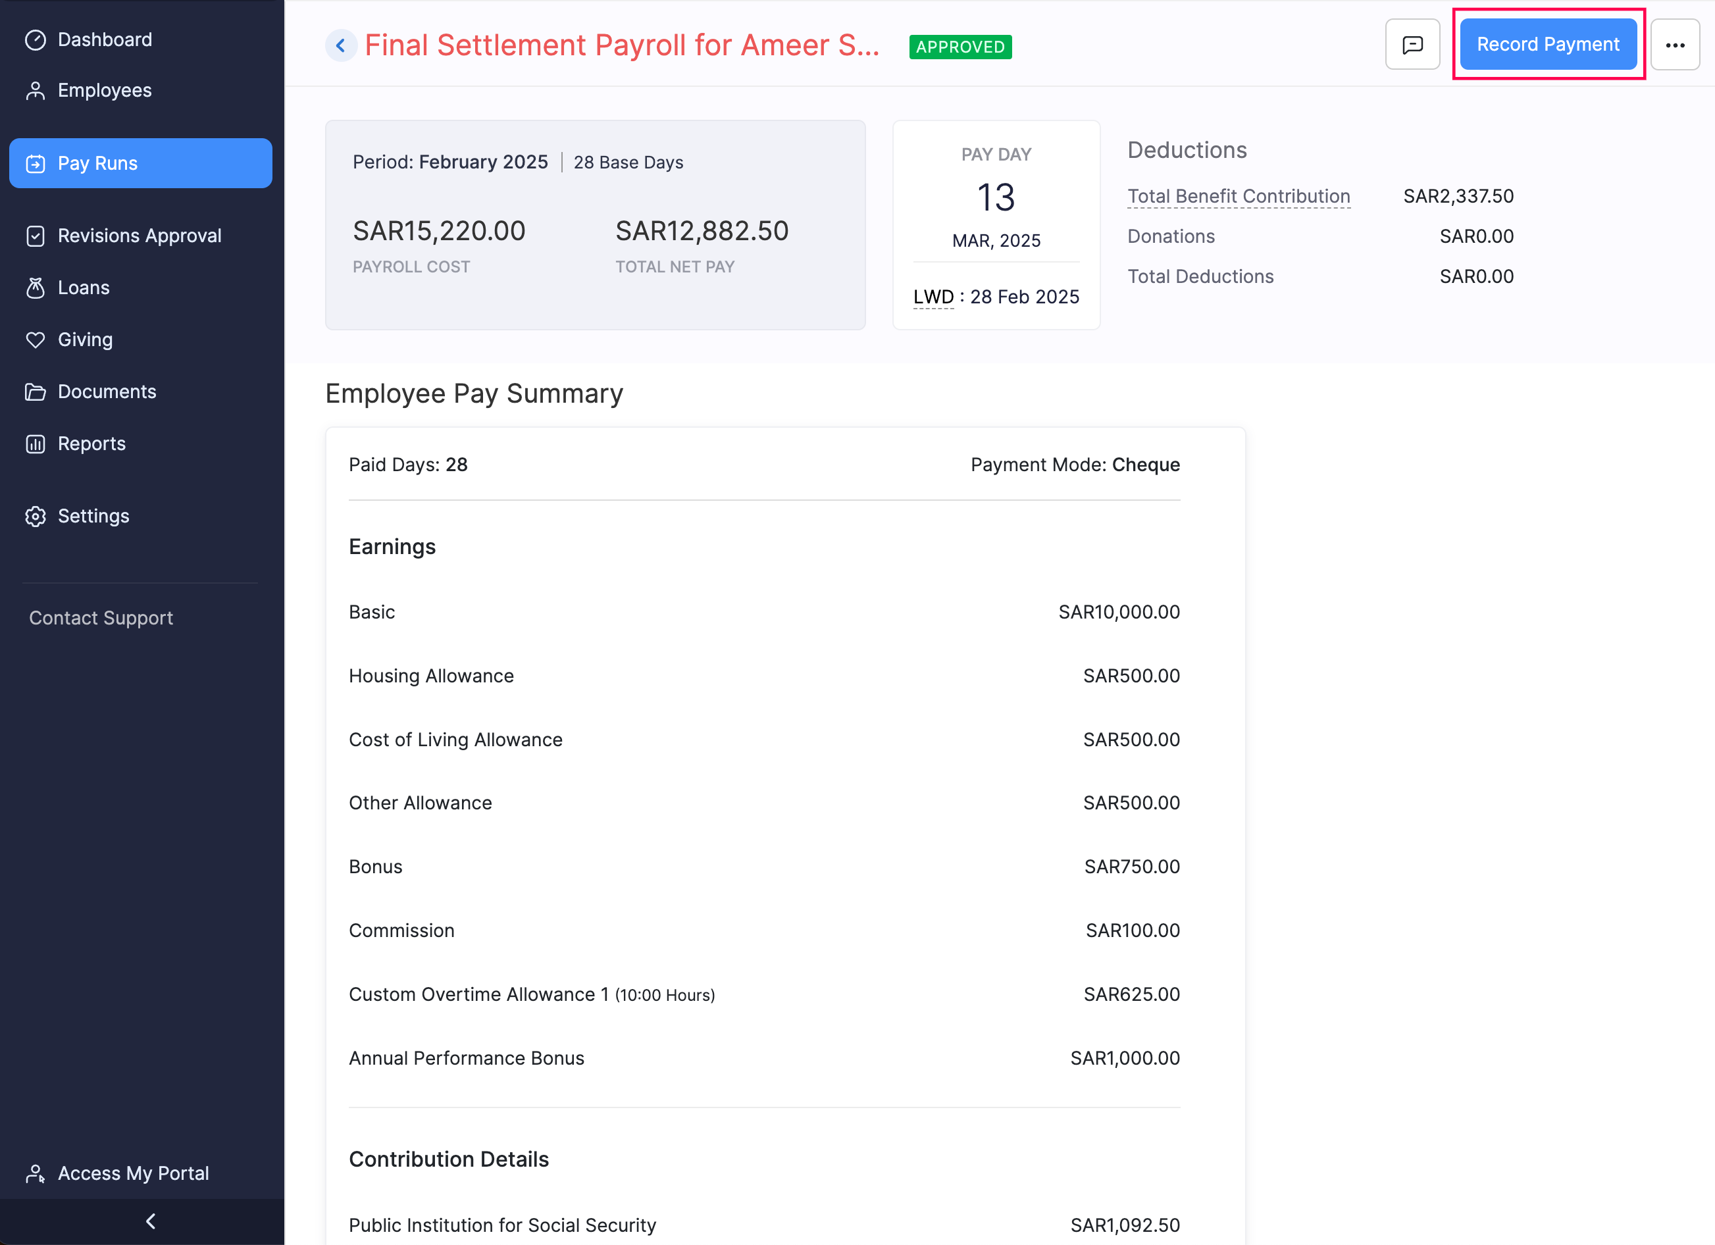Screen dimensions: 1715x1245
Task: Open Settings from the sidebar
Action: pyautogui.click(x=93, y=515)
